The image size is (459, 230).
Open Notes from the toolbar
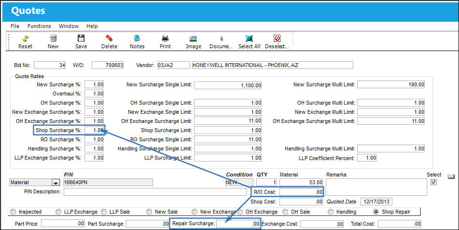click(137, 39)
